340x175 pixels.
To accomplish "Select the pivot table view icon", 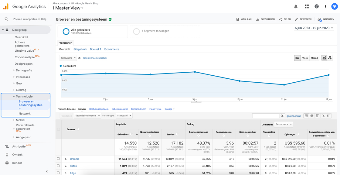I will click(329, 116).
